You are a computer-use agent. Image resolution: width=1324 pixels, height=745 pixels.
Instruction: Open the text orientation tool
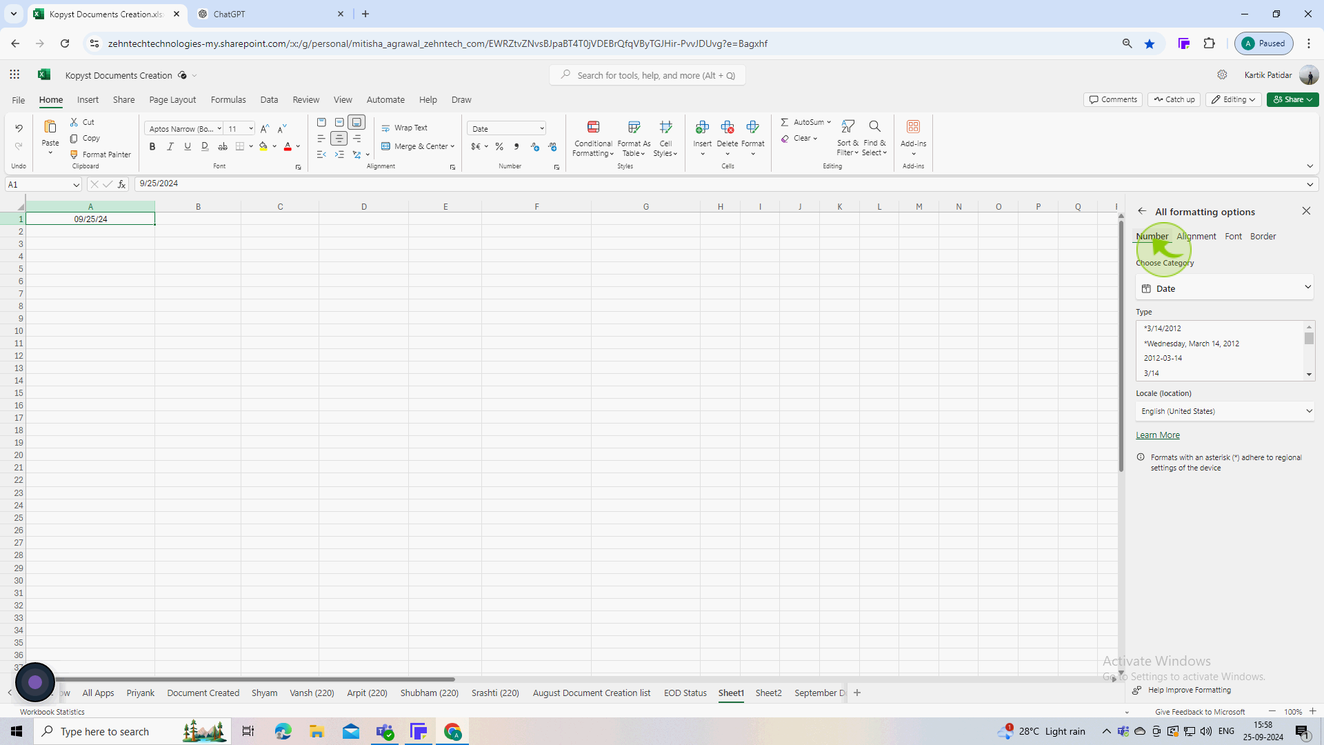pyautogui.click(x=357, y=155)
